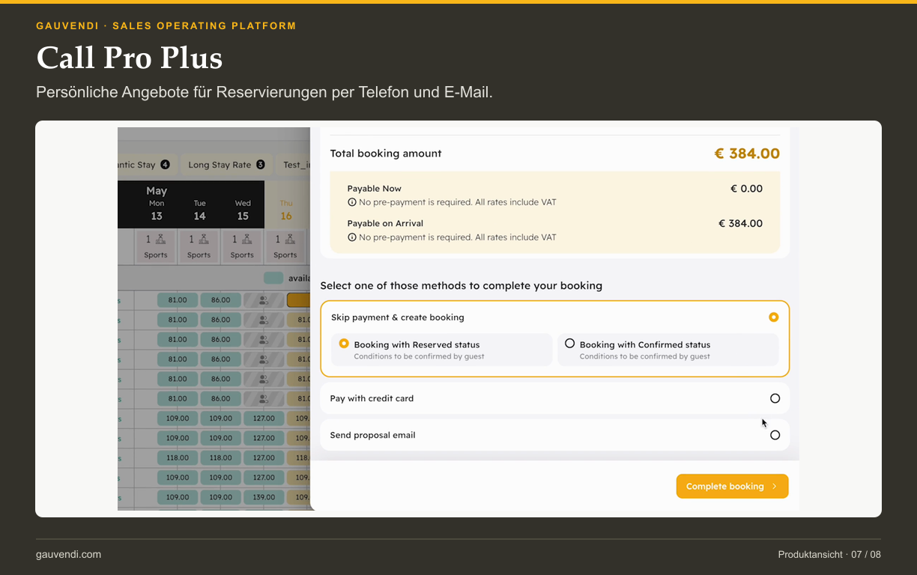Select the Mon 13 date column header
Screen dimensions: 917x575
coord(157,204)
